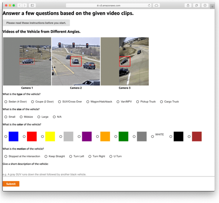The image size is (219, 203).
Task: Choose Large vehicle size
Action: pos(39,117)
